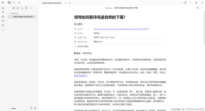This screenshot has height=111, width=205.
Task: Open the Search pane icon
Action: 14,3
